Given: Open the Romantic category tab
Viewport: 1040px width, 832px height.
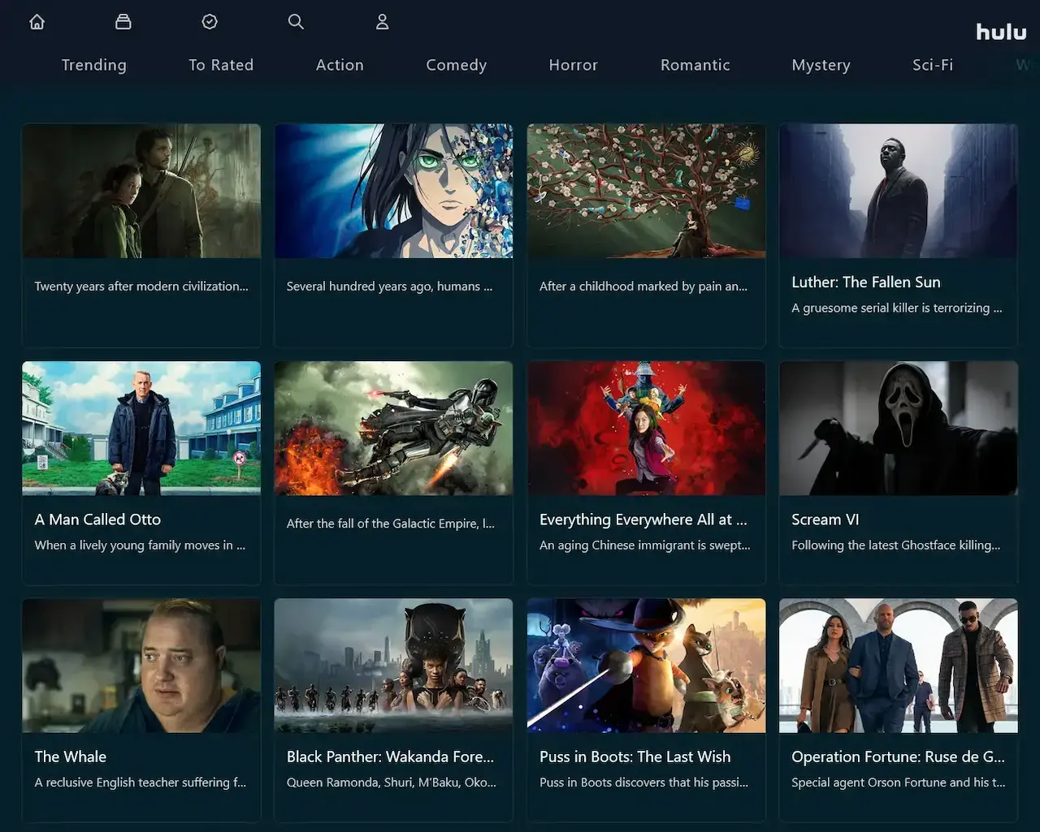Looking at the screenshot, I should click(x=695, y=65).
